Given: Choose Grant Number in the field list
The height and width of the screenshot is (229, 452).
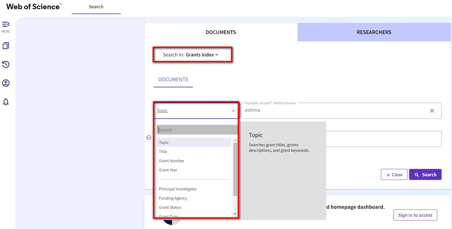Looking at the screenshot, I should [194, 161].
